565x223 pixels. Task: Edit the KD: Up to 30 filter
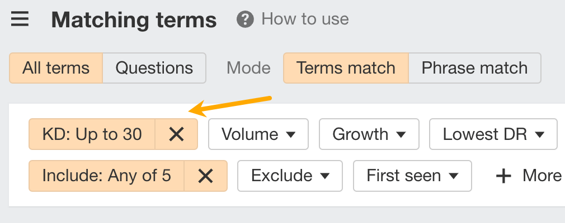[92, 134]
